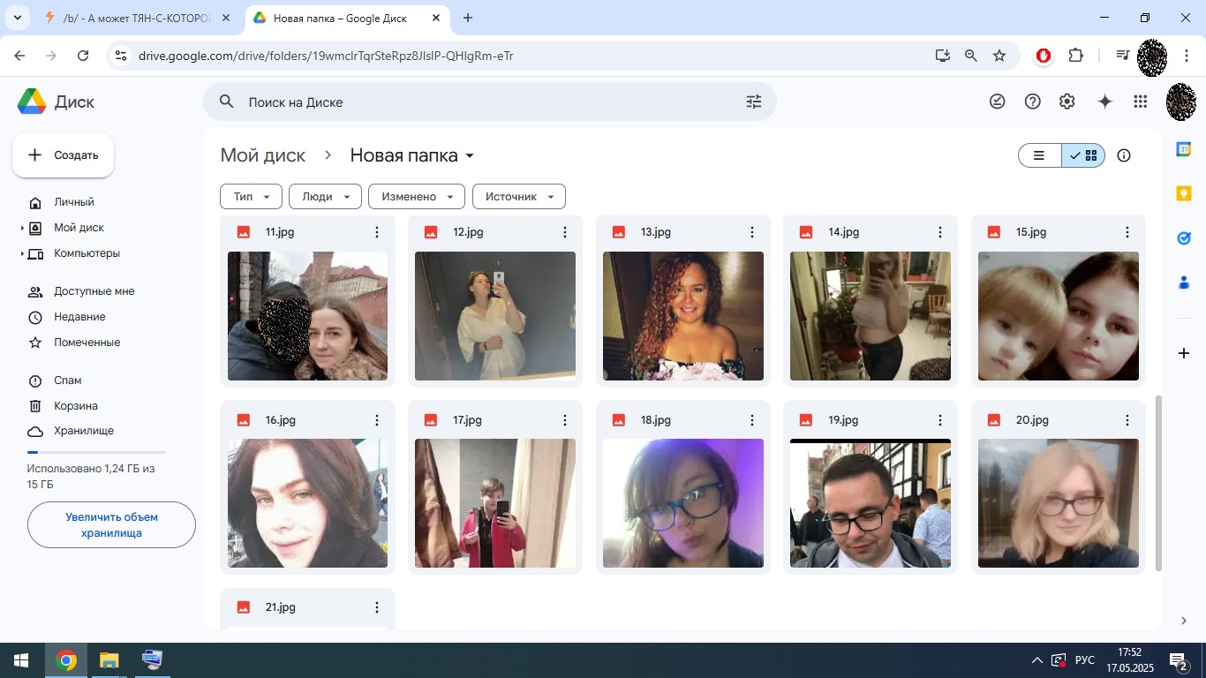
Task: Open the 13.jpg thumbnail
Action: click(683, 316)
